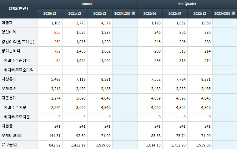
Task: Click 매출액 value 1,185 for 2020/12
Action: [56, 23]
